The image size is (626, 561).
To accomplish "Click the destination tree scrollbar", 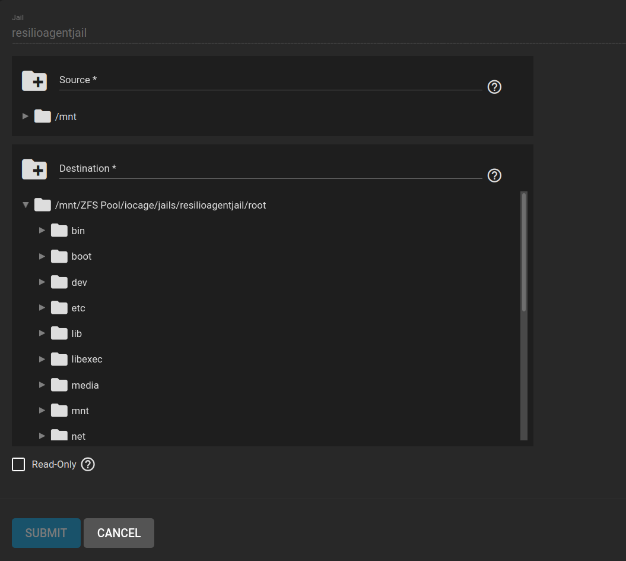I will 524,251.
